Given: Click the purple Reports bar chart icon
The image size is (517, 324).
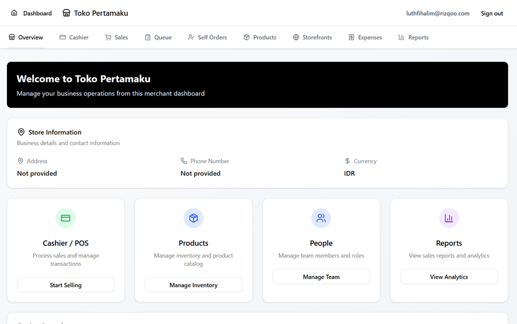Looking at the screenshot, I should [449, 218].
